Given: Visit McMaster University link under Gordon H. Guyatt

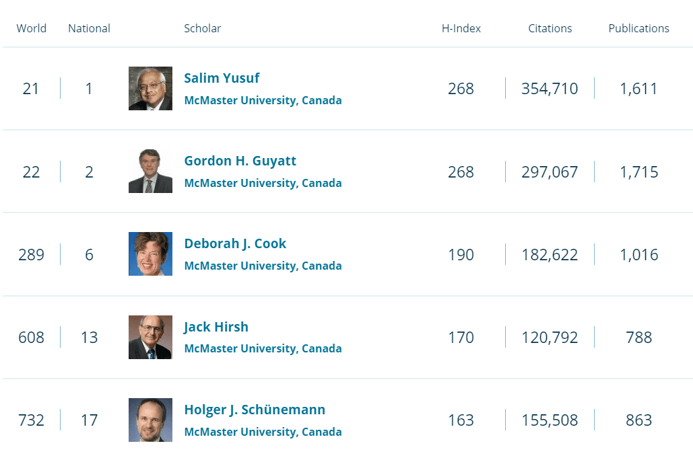Looking at the screenshot, I should [263, 182].
